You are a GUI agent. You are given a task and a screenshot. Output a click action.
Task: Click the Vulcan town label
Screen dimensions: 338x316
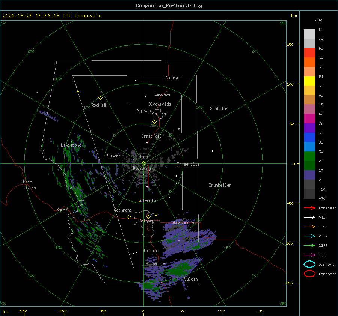[191, 279]
